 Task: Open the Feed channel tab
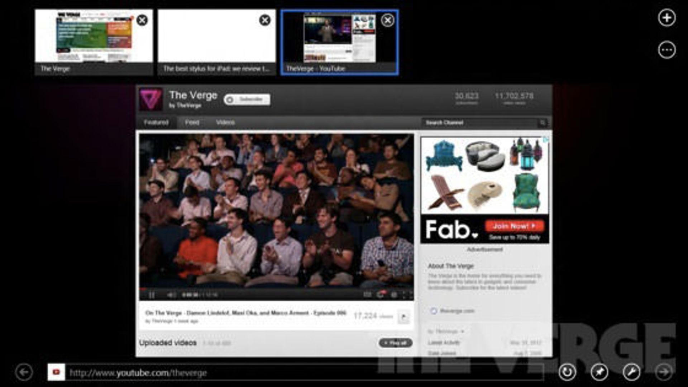point(192,123)
